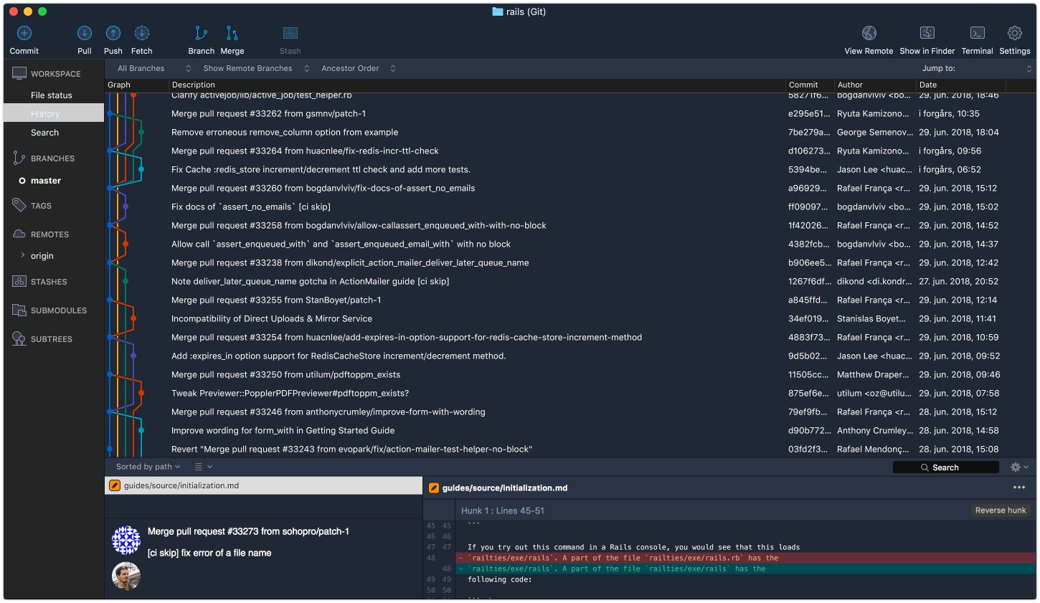Click the Subtrees section icon in sidebar
1040x603 pixels.
coord(19,339)
